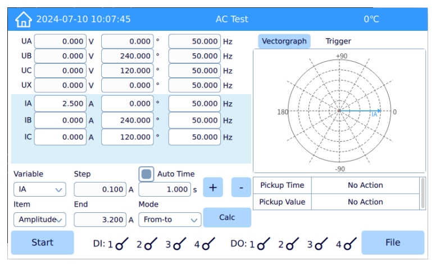Screen dimensions: 436x270
Task: Expand the Item dropdown showing Amplitude
Action: tap(39, 220)
